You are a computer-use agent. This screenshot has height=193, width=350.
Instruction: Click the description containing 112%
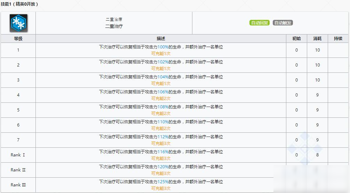click(161, 137)
